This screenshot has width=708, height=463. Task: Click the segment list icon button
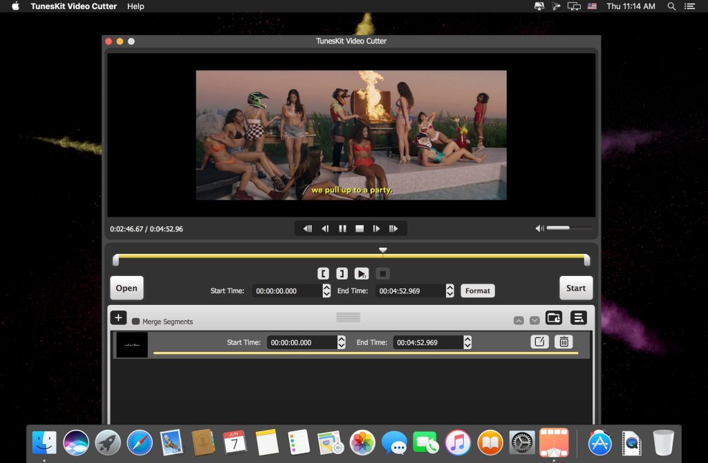pyautogui.click(x=578, y=318)
